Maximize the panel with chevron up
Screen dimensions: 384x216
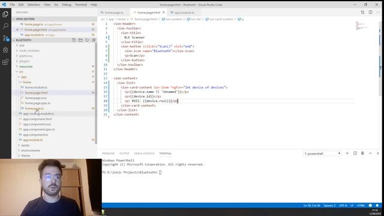coord(370,154)
